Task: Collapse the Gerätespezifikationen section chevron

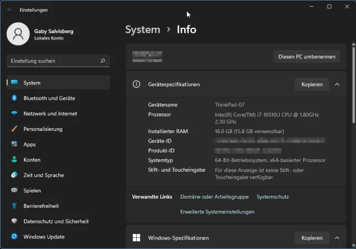Action: 337,84
